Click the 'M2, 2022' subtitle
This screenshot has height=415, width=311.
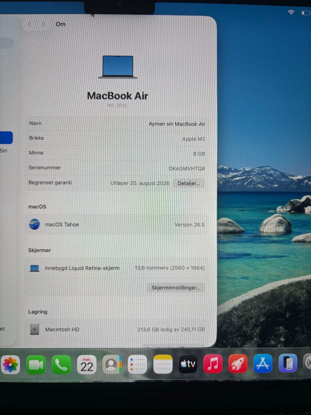(x=117, y=105)
